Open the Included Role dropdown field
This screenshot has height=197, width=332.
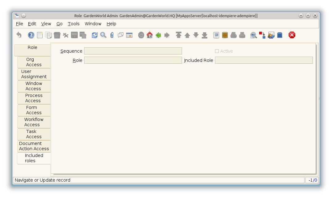pos(264,60)
